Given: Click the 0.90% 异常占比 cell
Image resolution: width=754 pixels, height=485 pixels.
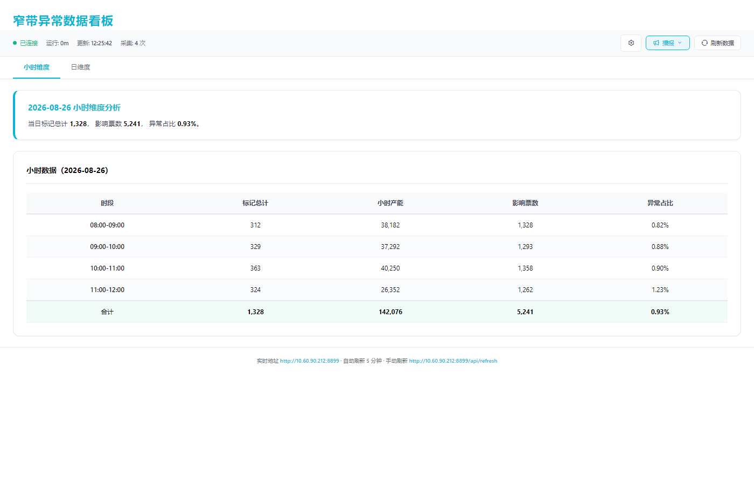Looking at the screenshot, I should (x=660, y=268).
